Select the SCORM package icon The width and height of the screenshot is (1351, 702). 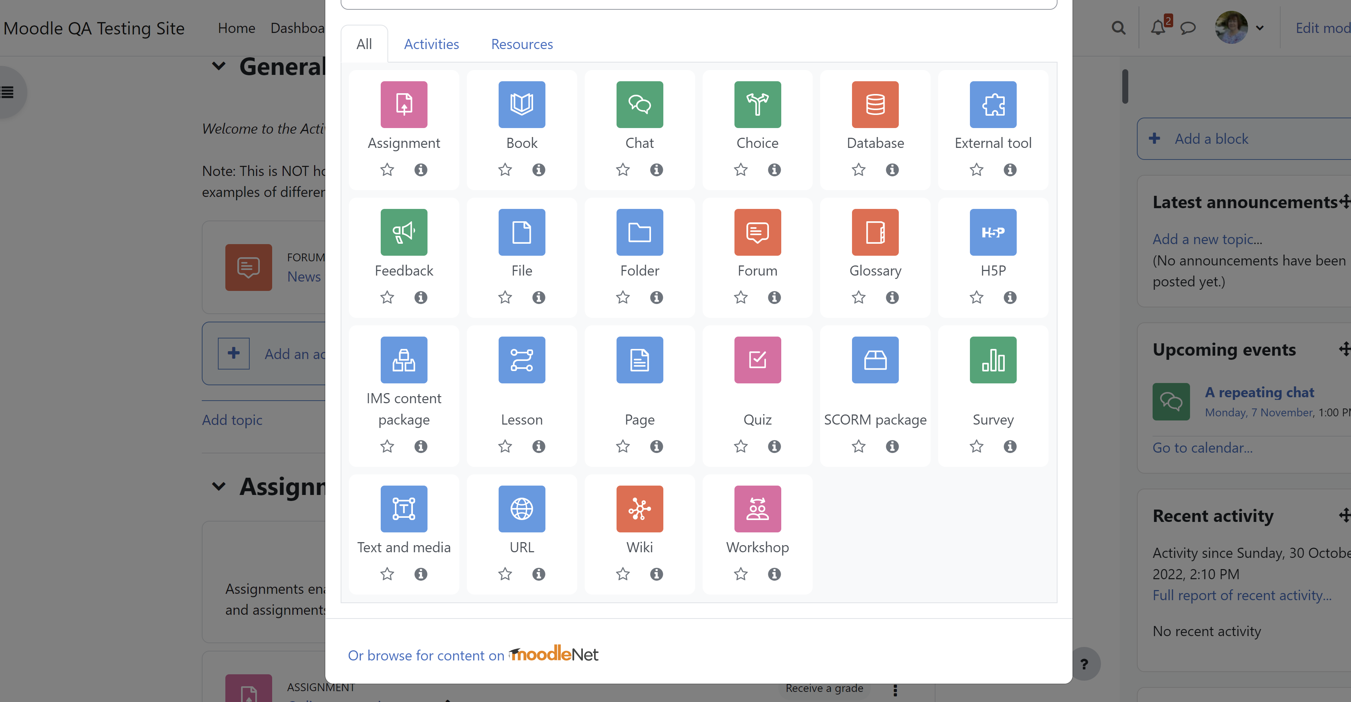point(875,360)
